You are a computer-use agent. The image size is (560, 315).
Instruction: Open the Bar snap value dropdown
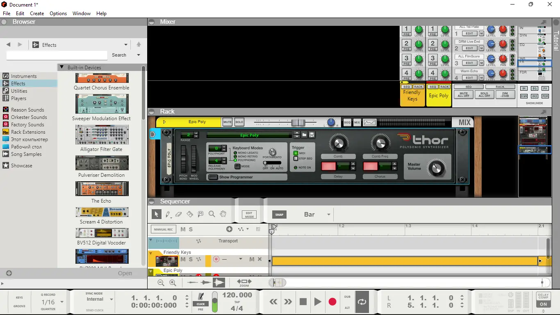click(328, 215)
